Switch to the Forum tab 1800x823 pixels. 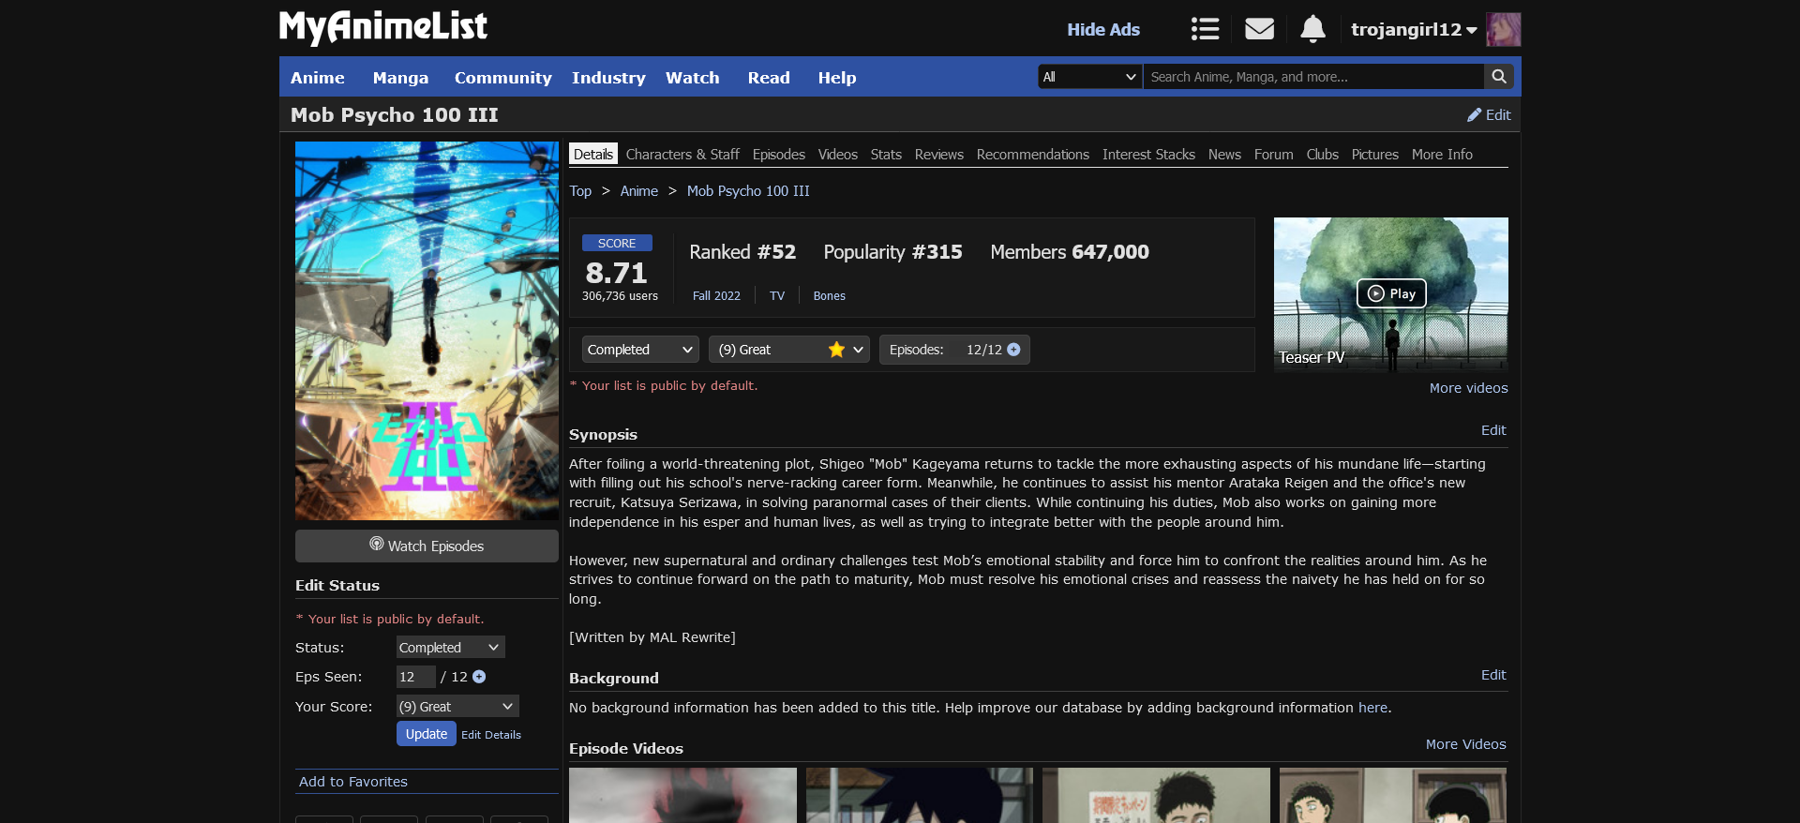tap(1274, 154)
